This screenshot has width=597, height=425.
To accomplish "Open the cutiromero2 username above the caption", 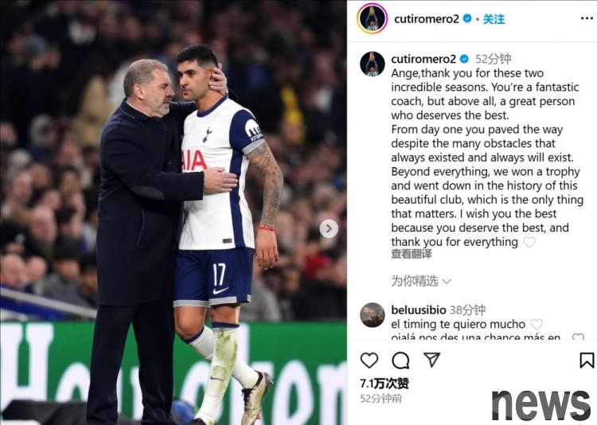I will (423, 59).
